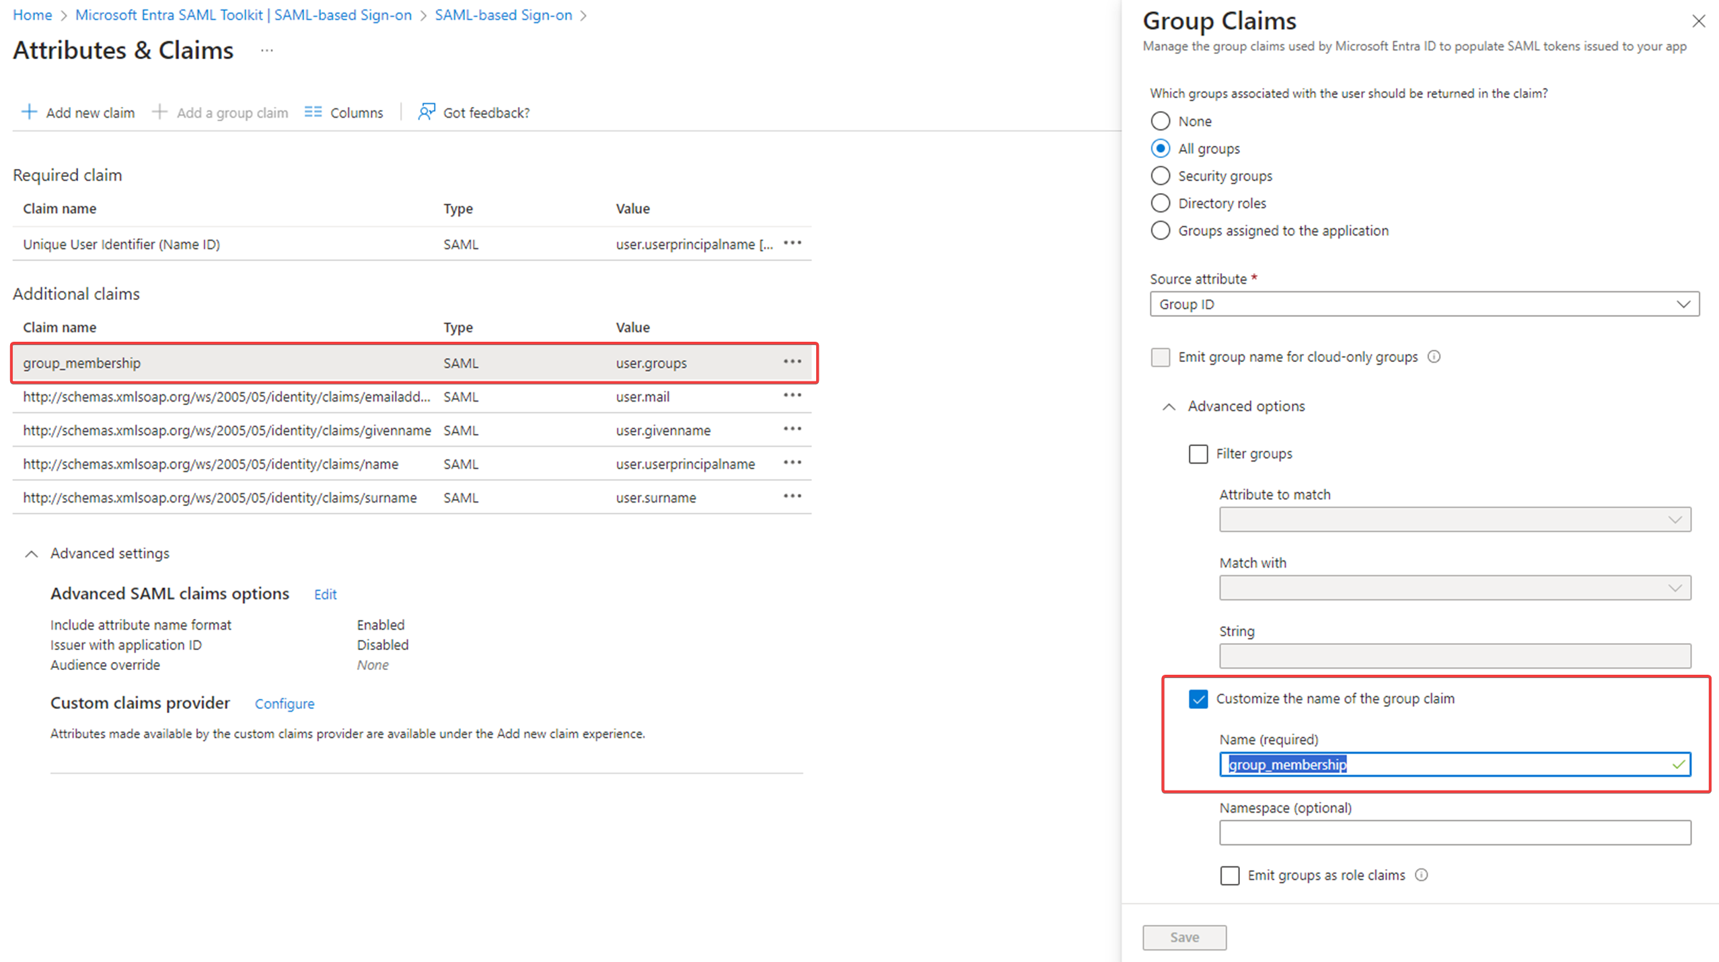The height and width of the screenshot is (962, 1719).
Task: Check Emit groups as role claims
Action: (1229, 875)
